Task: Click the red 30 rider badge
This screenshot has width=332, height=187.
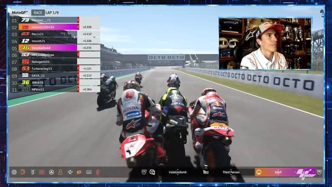Action: [x=25, y=62]
